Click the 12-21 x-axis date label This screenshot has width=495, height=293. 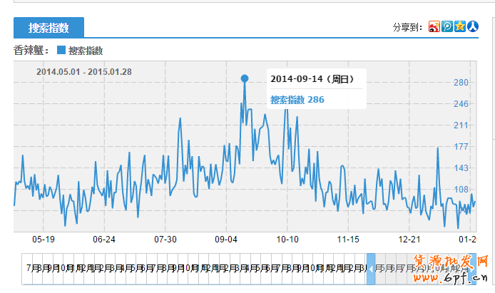click(x=409, y=240)
